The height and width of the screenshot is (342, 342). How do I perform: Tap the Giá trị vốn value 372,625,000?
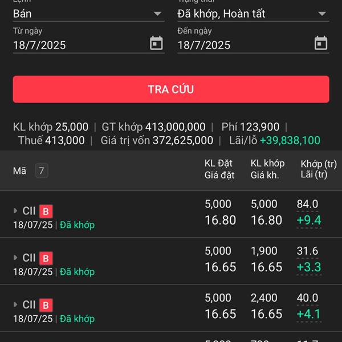point(183,140)
